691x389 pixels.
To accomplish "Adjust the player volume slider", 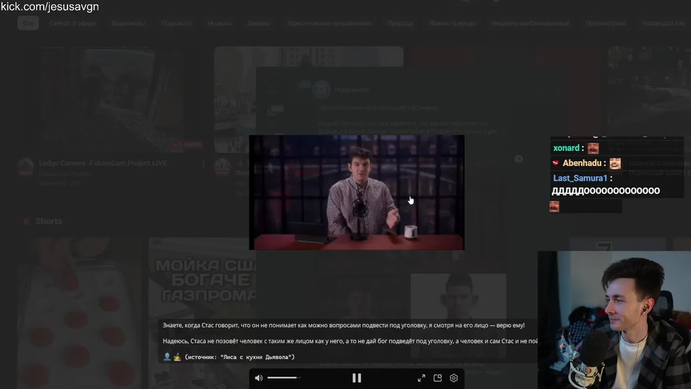I will click(x=284, y=378).
